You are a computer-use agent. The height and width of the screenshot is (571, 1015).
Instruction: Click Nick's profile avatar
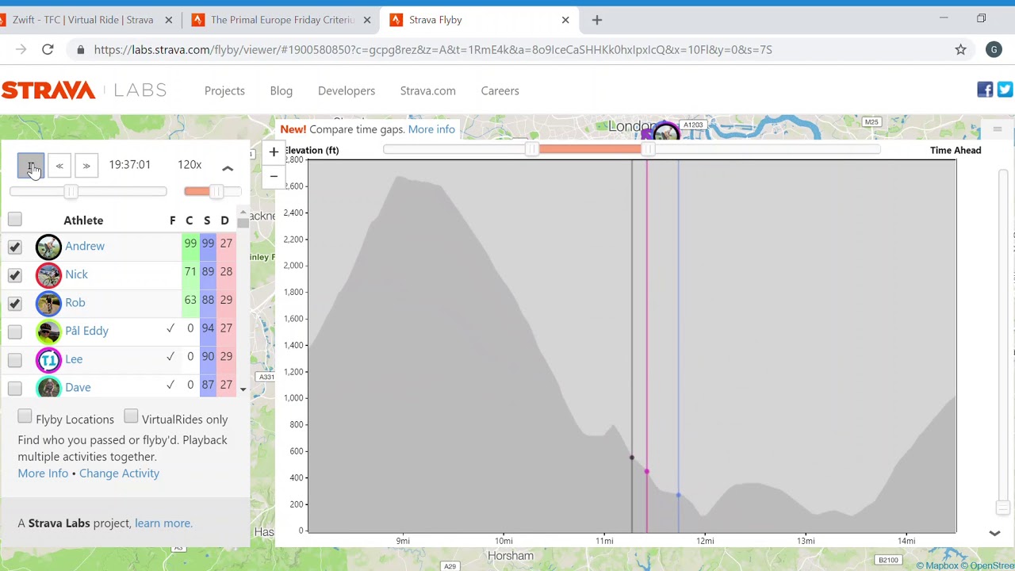pyautogui.click(x=48, y=274)
